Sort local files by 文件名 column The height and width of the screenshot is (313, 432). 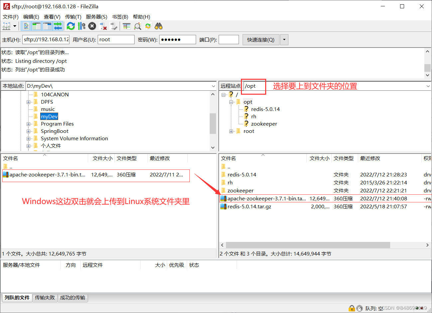pyautogui.click(x=45, y=158)
